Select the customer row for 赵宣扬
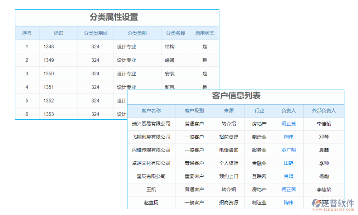The width and height of the screenshot is (358, 215). pyautogui.click(x=151, y=202)
